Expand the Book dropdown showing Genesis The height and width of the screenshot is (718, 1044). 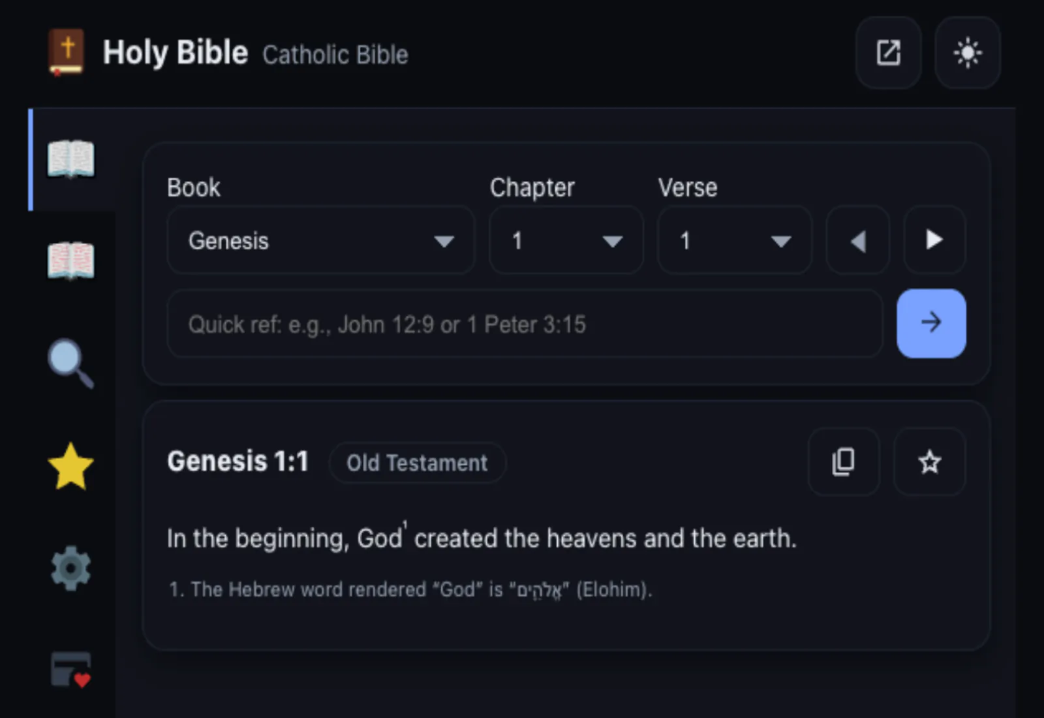click(x=320, y=241)
